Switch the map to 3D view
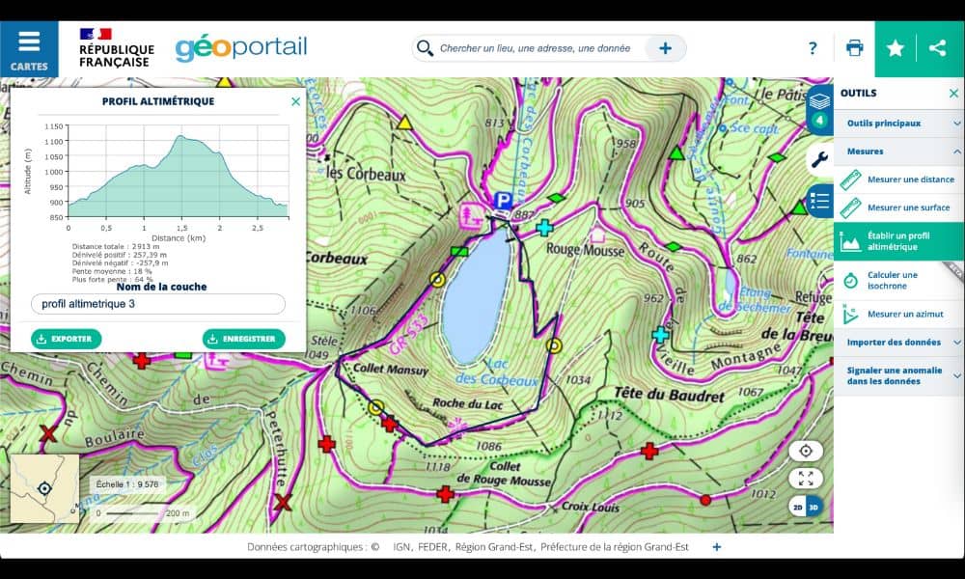This screenshot has height=579, width=965. [x=813, y=507]
